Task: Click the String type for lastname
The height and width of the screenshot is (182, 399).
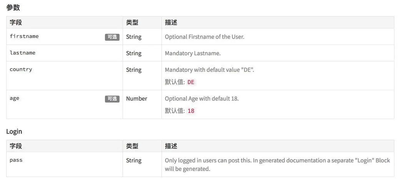Action: (x=133, y=53)
